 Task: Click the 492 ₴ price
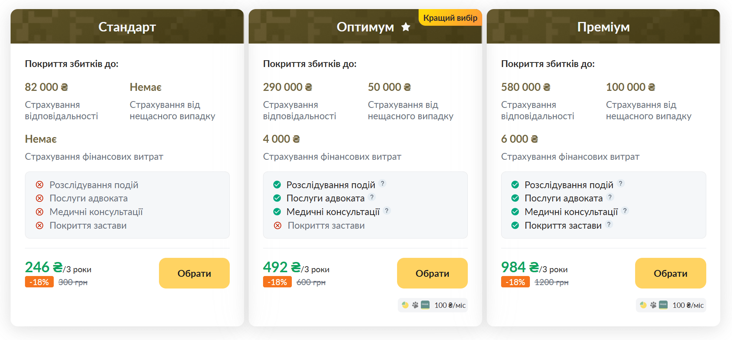point(282,267)
